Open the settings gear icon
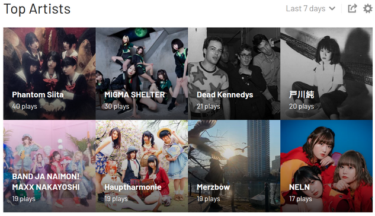The height and width of the screenshot is (216, 375). click(x=367, y=9)
